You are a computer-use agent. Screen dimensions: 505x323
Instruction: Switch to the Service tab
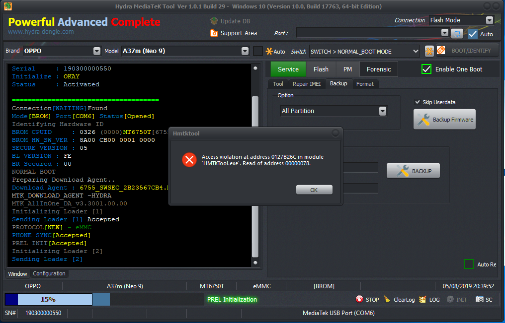pos(288,69)
